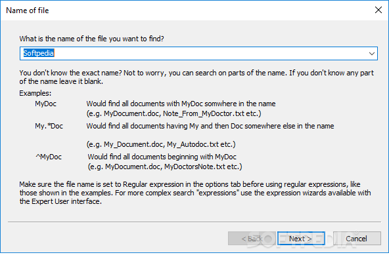Proceed with the Next > button
Screen dimensions: 389x257
301,239
